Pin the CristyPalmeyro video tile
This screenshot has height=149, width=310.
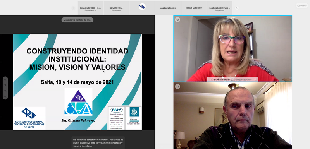pos(177,20)
